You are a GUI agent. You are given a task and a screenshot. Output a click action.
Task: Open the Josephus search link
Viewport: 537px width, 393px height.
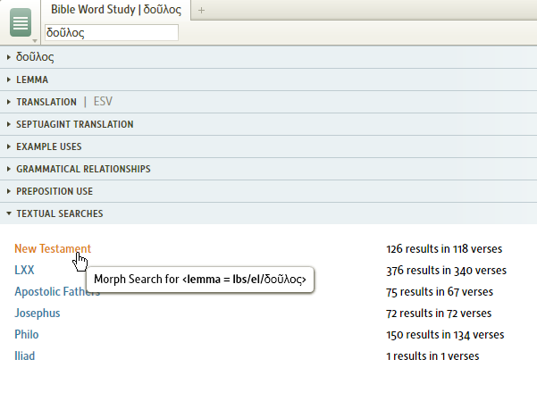(38, 314)
